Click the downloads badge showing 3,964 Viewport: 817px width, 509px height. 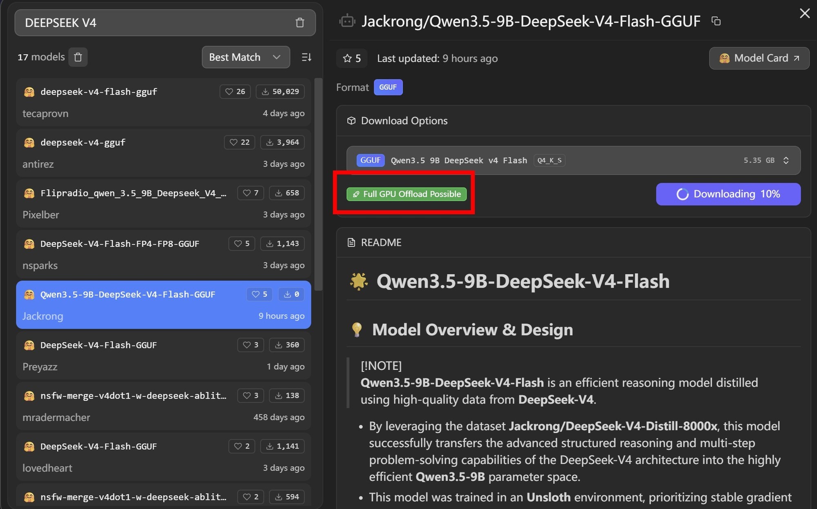pyautogui.click(x=283, y=142)
